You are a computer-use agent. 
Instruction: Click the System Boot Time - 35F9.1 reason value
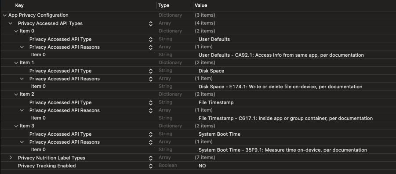click(283, 150)
